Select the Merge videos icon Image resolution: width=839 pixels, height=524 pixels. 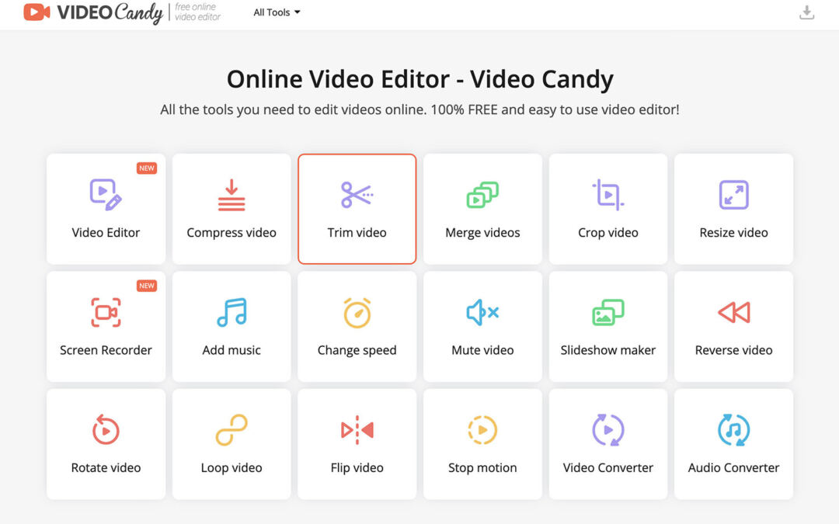(482, 195)
